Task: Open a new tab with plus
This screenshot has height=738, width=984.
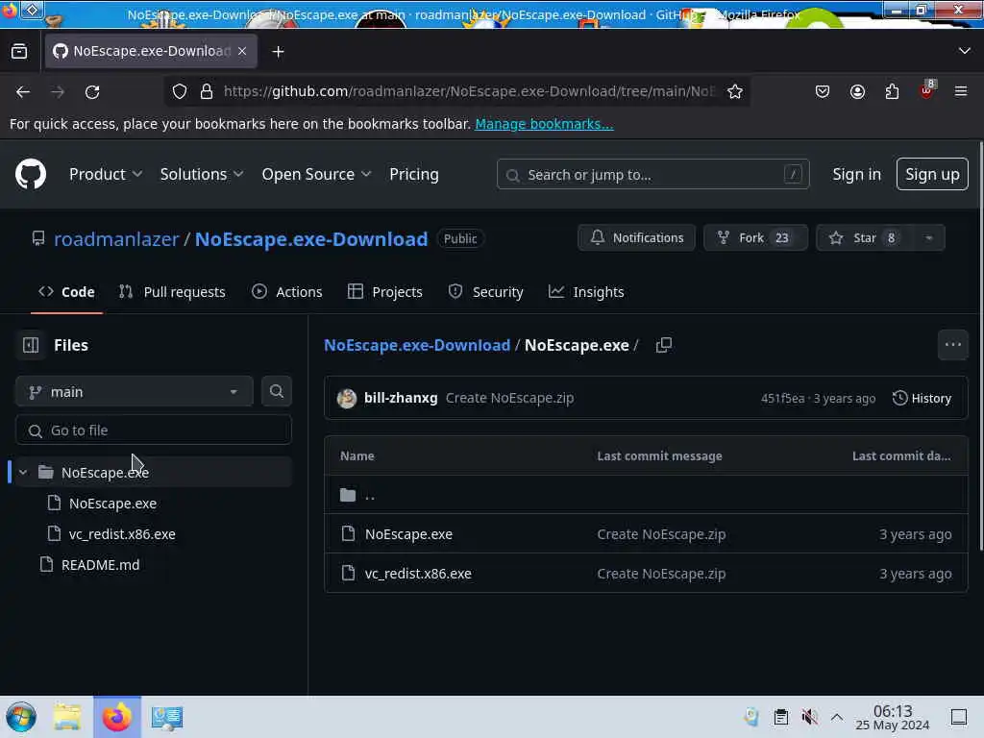Action: click(x=278, y=52)
